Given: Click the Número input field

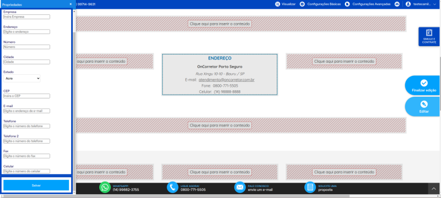Looking at the screenshot, I should click(x=26, y=47).
